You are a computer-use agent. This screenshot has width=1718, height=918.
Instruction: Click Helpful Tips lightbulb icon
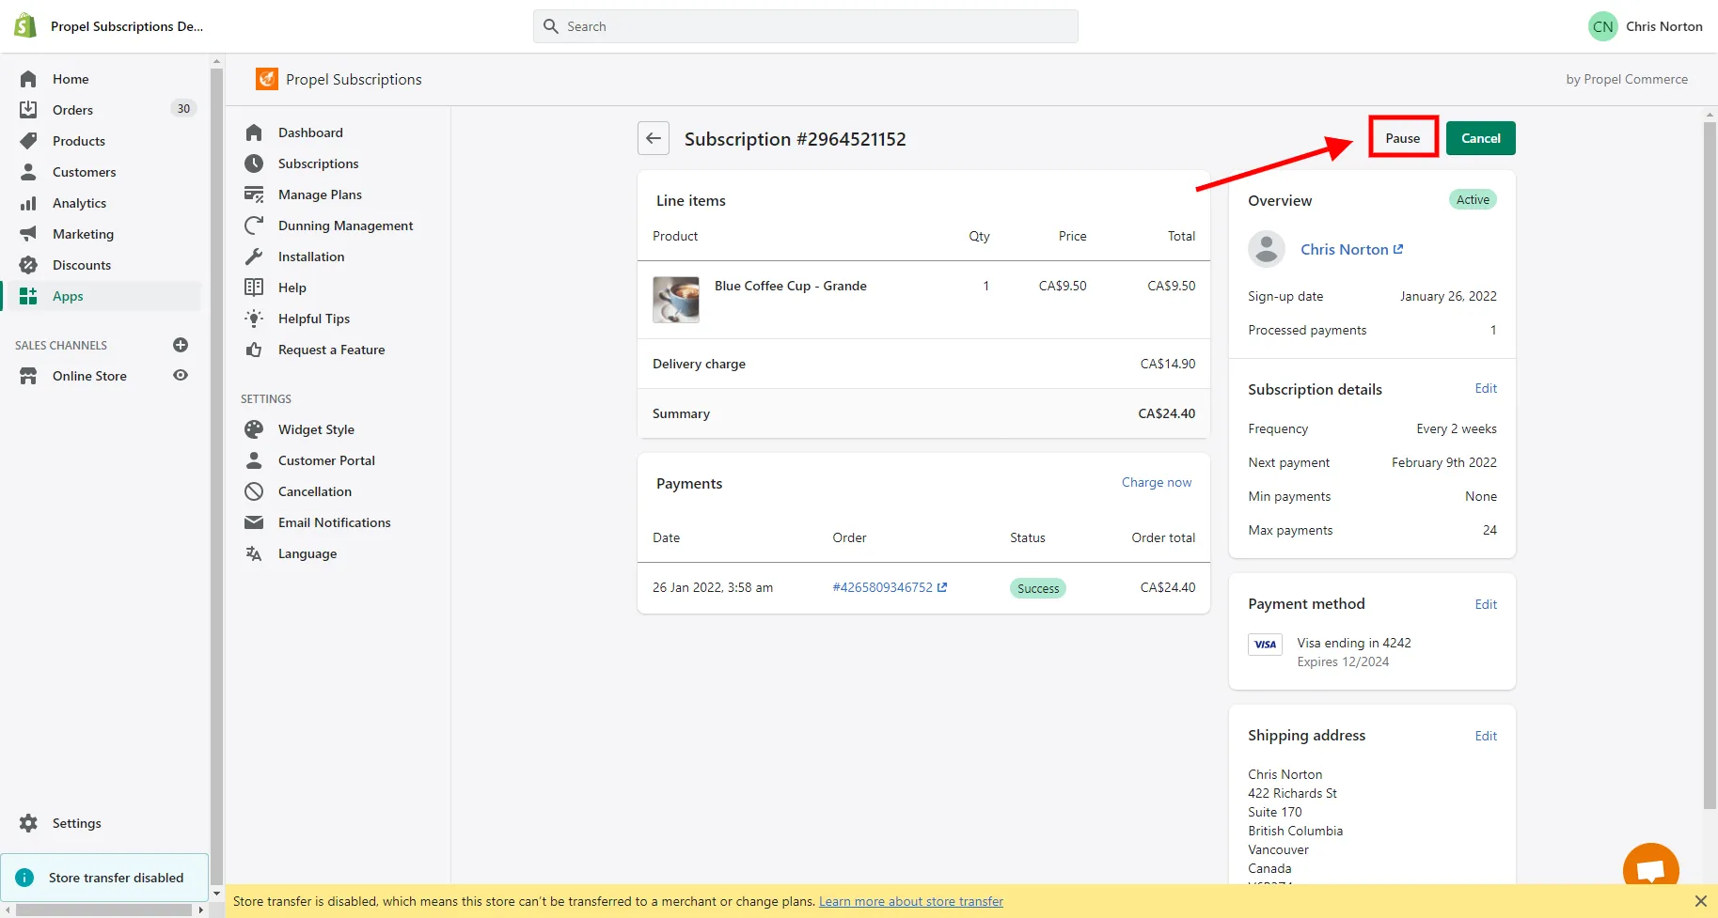[254, 319]
